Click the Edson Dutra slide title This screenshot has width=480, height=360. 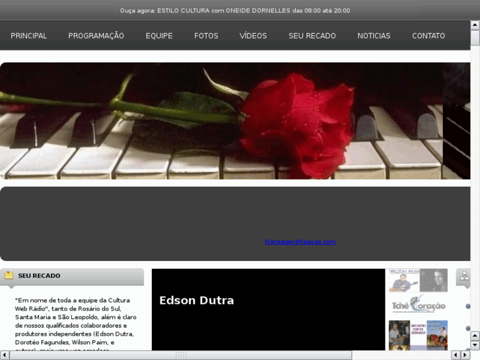(197, 301)
